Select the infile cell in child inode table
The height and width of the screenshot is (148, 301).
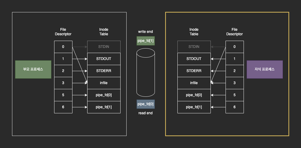coord(194,83)
